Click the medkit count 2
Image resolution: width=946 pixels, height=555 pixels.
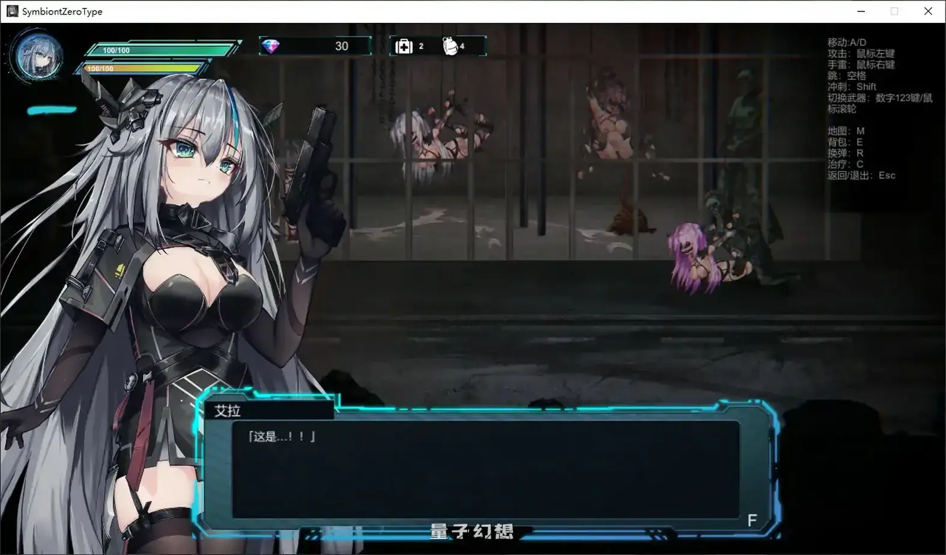coord(421,46)
